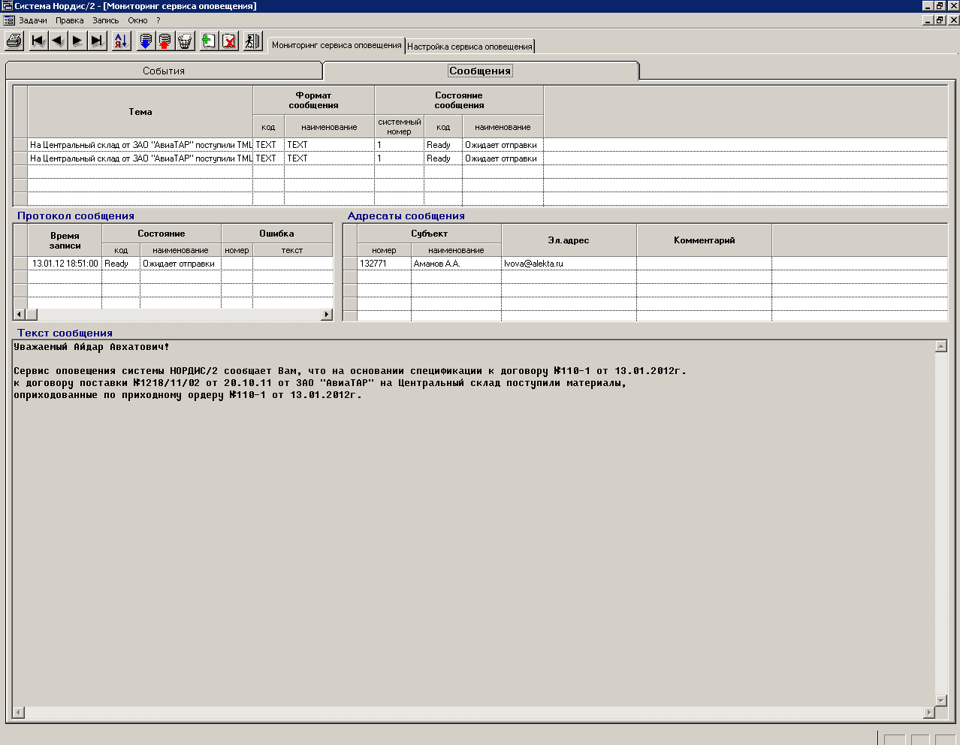Select the 132771 subject number cell

pos(384,264)
